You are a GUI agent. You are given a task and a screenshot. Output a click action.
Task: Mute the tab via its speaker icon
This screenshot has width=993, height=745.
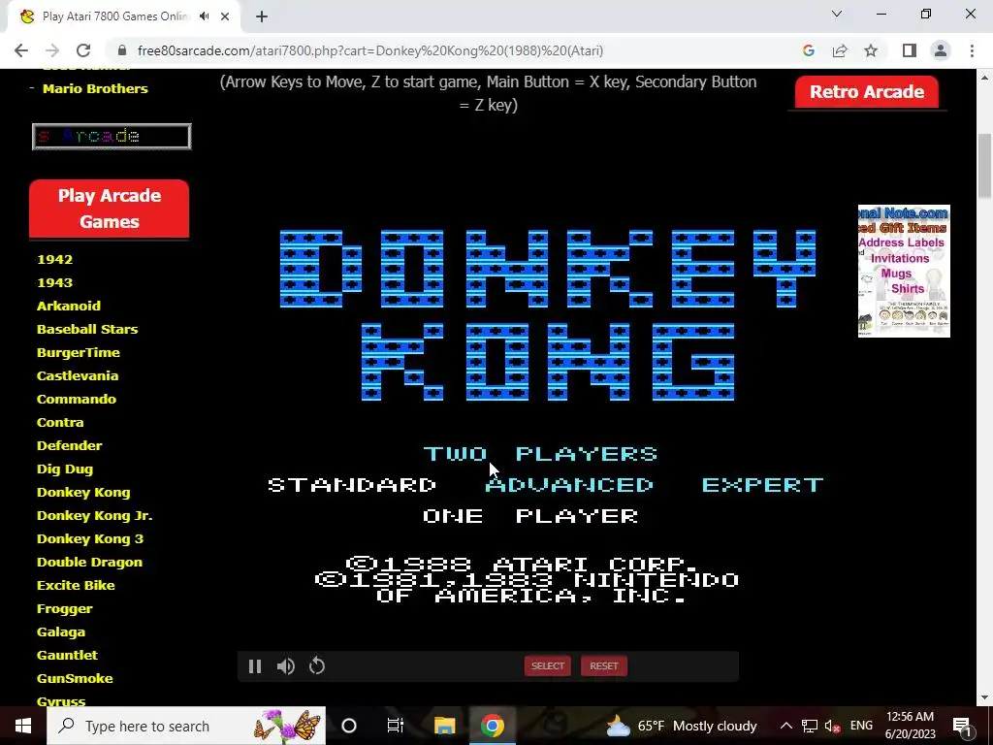click(x=204, y=16)
